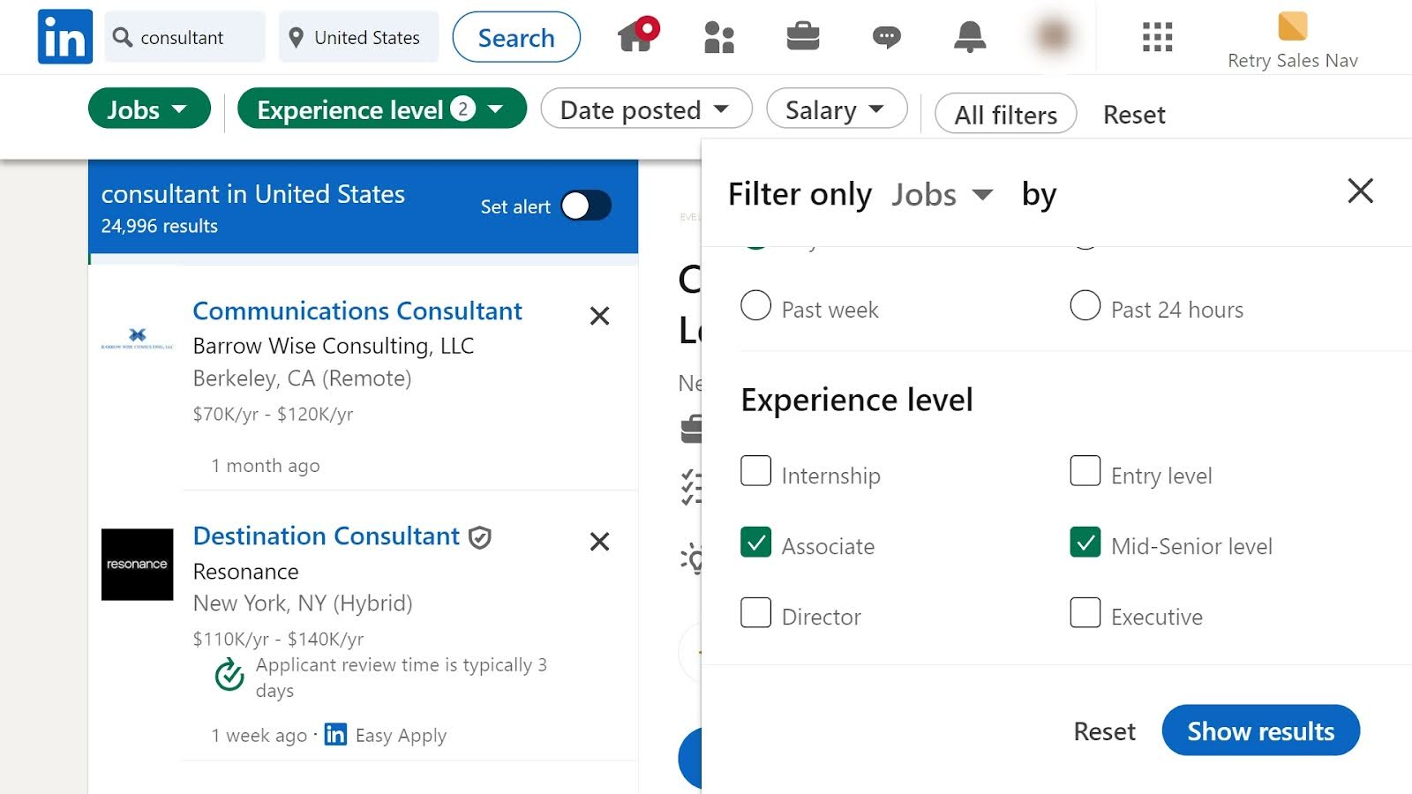Image resolution: width=1412 pixels, height=794 pixels.
Task: Click the Jobs briefcase icon
Action: (x=802, y=37)
